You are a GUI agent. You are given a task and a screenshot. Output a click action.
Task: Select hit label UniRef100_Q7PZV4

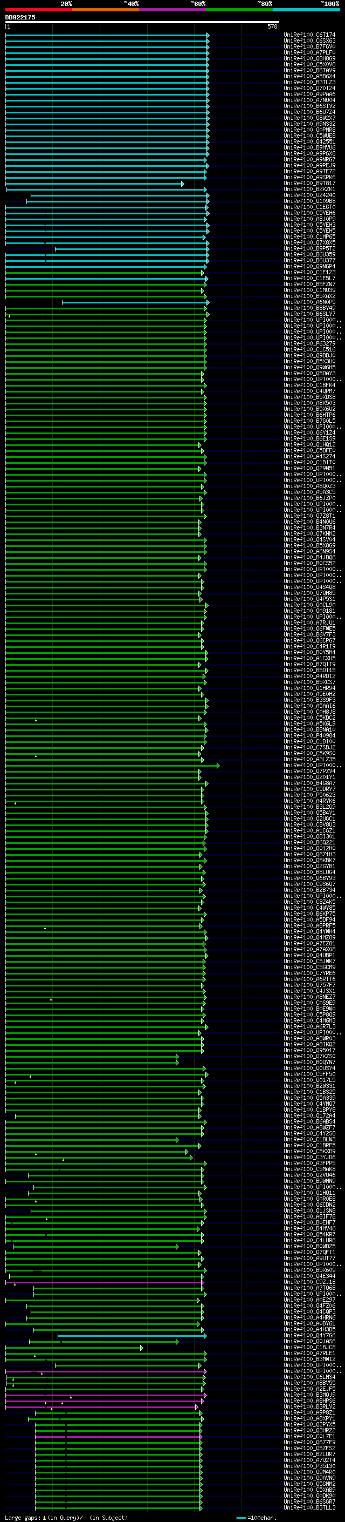[x=309, y=771]
